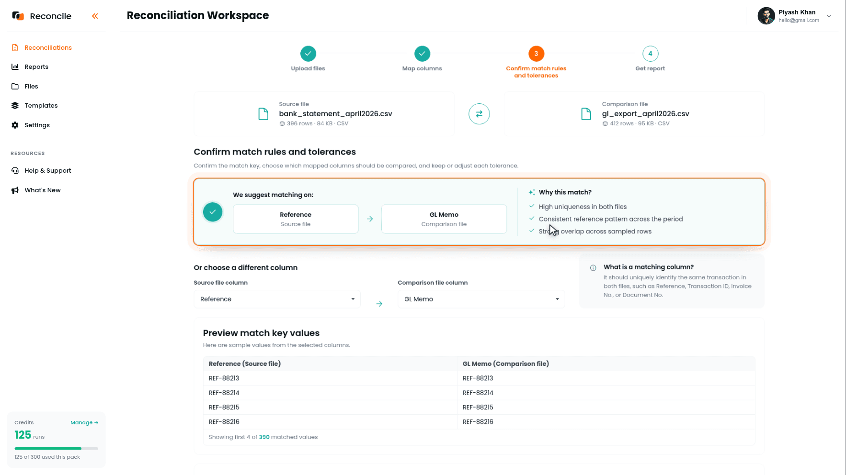
Task: Click the swap files icon between source and comparison
Action: click(479, 114)
